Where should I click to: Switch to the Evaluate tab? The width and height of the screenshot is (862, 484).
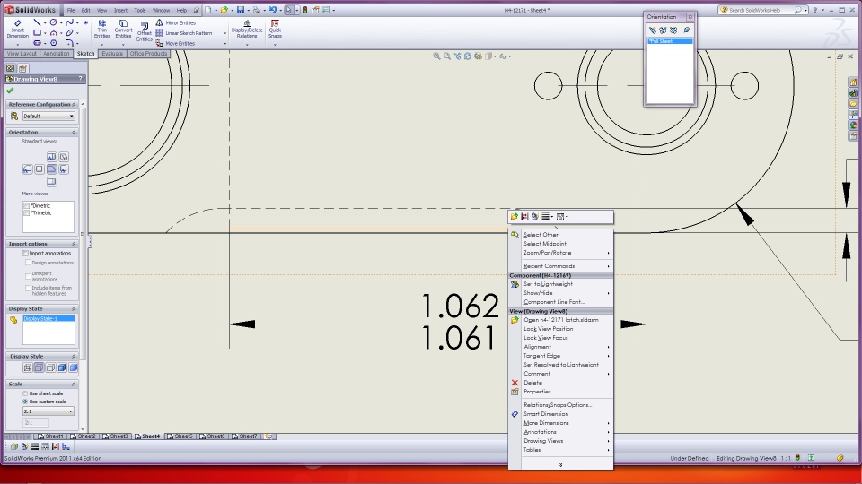point(112,54)
